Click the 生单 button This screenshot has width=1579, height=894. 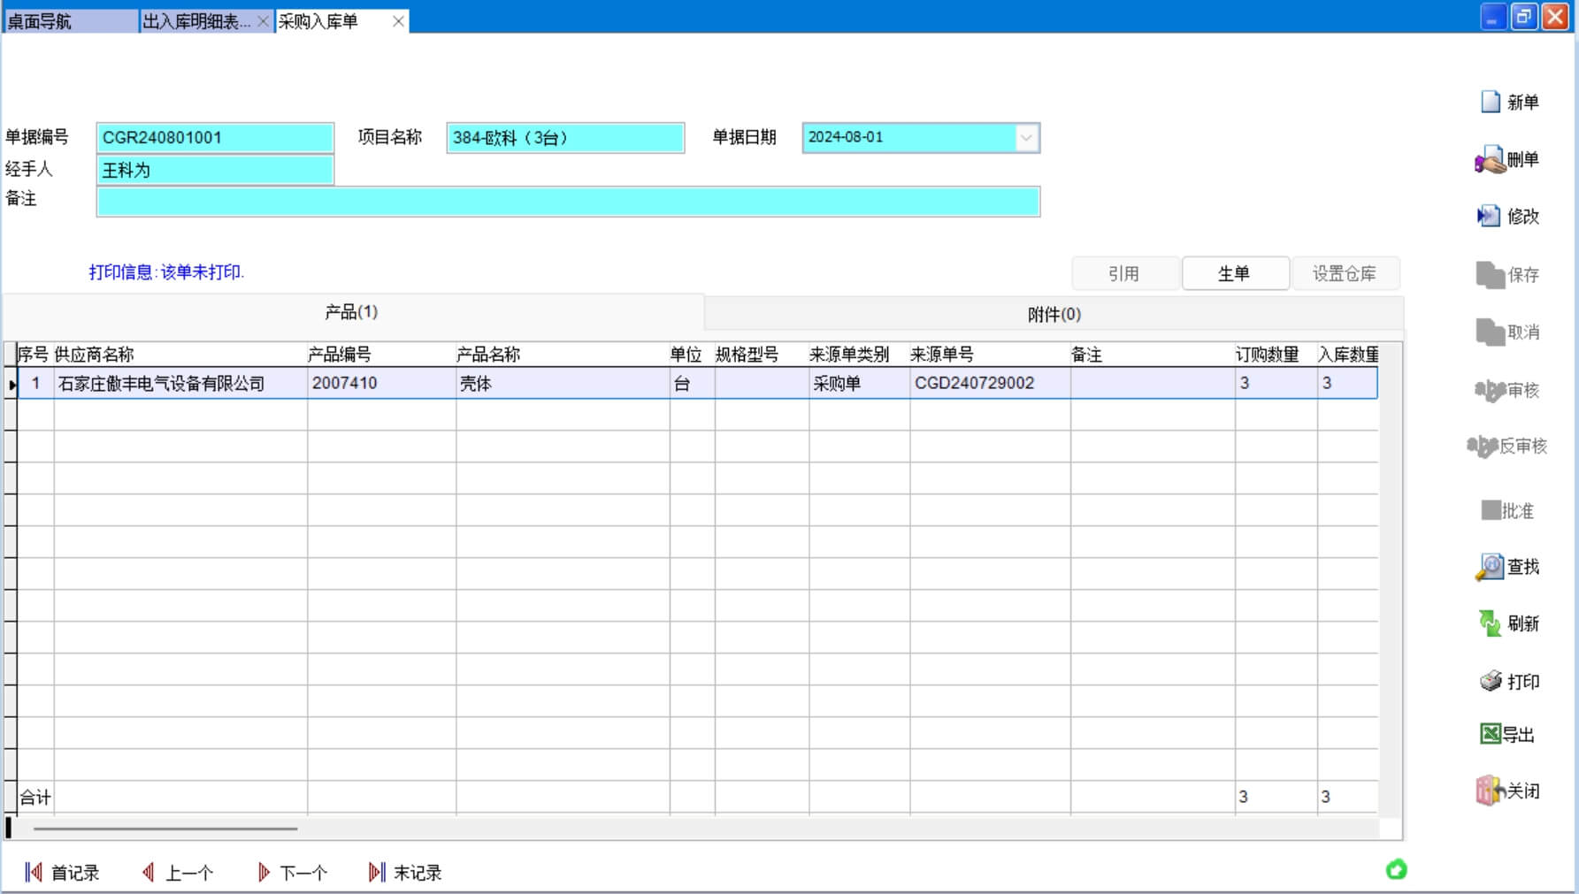tap(1234, 273)
